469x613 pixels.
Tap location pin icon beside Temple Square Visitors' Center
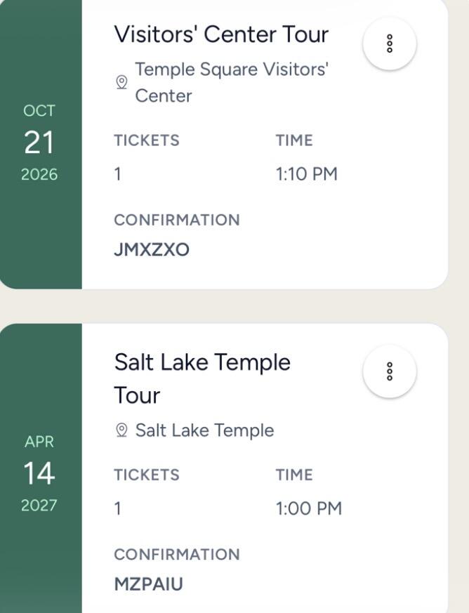click(x=122, y=82)
